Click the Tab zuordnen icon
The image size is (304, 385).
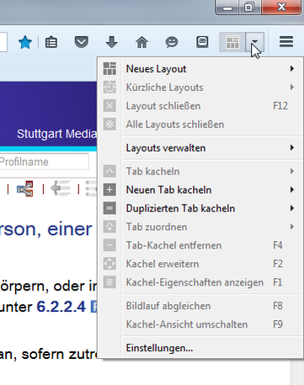tap(109, 227)
